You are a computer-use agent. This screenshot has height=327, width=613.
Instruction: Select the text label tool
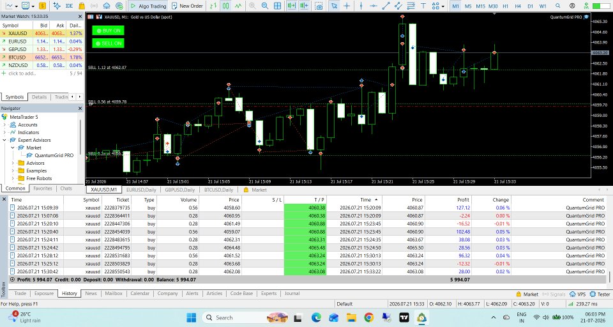tap(423, 6)
